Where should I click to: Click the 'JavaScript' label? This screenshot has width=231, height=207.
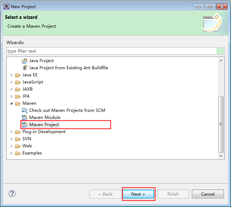(x=33, y=82)
